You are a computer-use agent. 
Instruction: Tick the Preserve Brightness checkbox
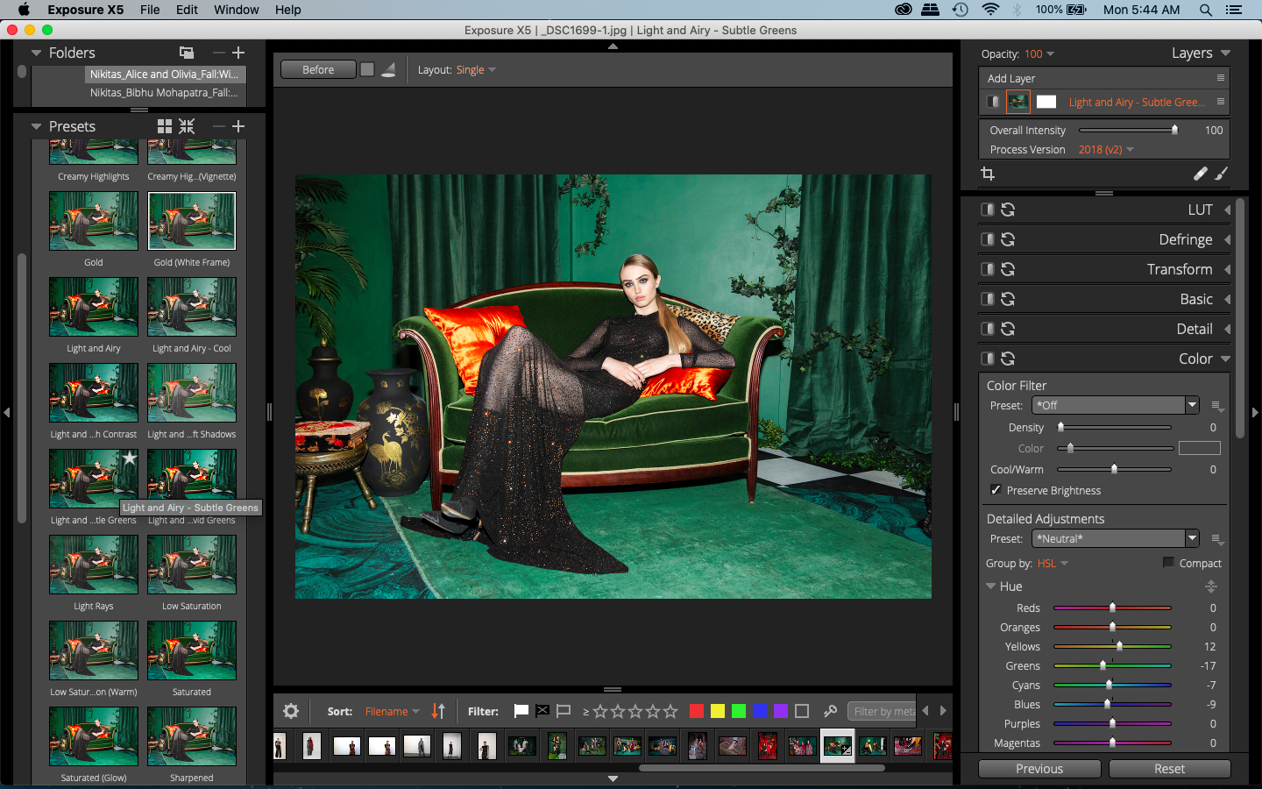[996, 490]
